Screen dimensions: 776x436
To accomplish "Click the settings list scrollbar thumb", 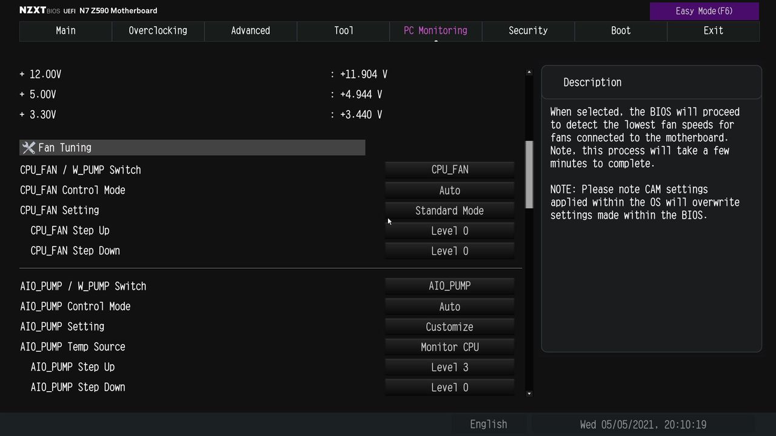I will click(x=529, y=175).
